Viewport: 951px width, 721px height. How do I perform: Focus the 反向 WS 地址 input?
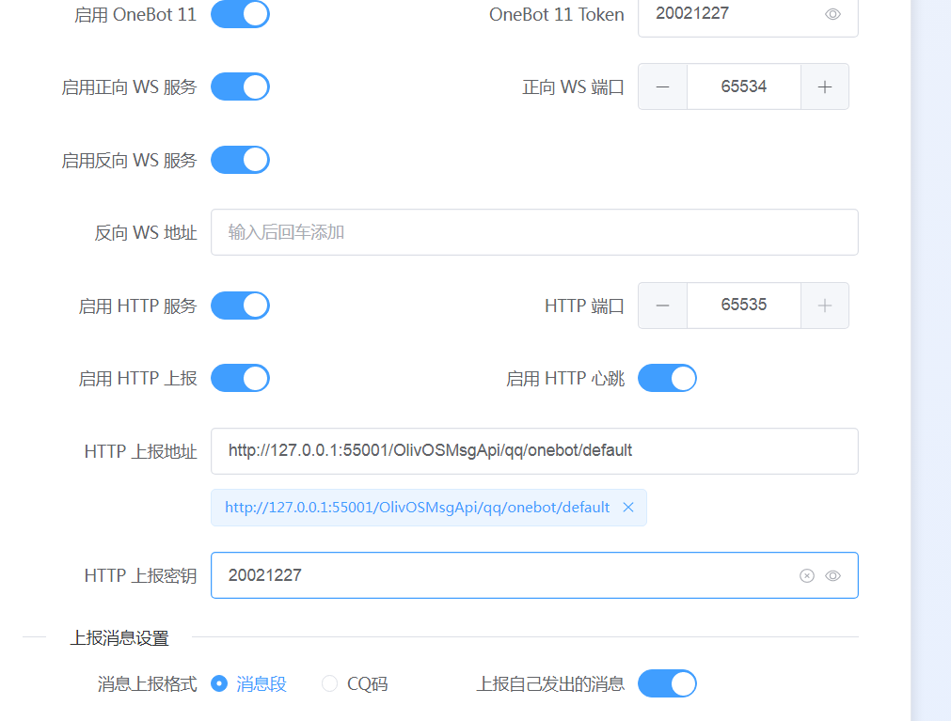(x=533, y=232)
